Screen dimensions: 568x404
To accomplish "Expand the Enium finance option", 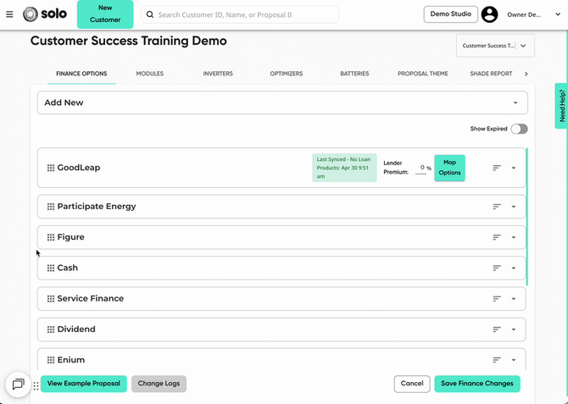I will pyautogui.click(x=513, y=360).
